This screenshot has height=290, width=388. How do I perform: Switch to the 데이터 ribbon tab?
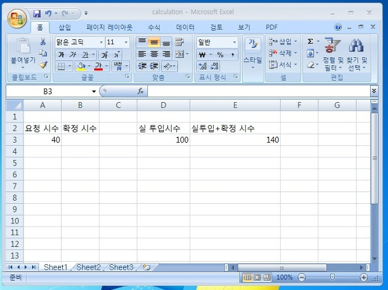click(x=185, y=27)
